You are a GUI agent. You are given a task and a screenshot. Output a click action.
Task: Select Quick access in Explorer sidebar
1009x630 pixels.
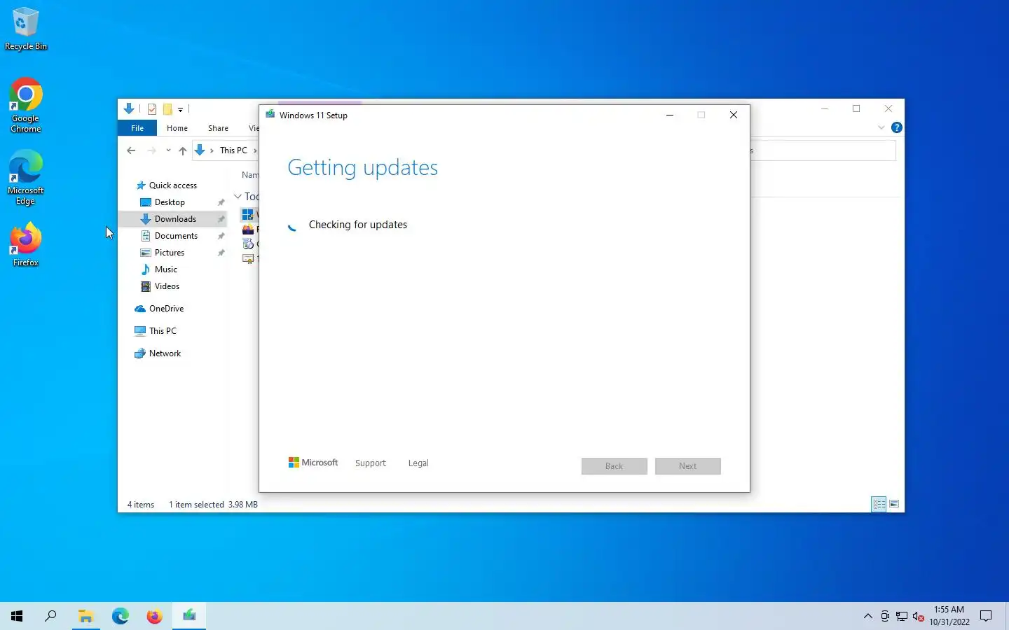pyautogui.click(x=173, y=185)
